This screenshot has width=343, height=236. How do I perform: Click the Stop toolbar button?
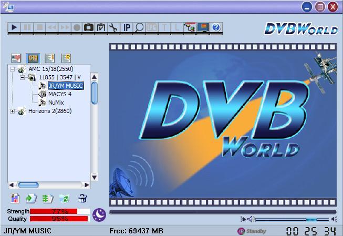pos(39,27)
